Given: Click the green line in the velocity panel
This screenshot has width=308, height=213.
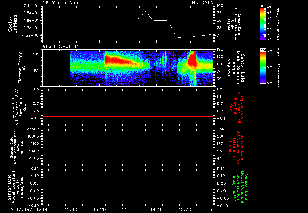Looking at the screenshot, I should click(128, 191).
